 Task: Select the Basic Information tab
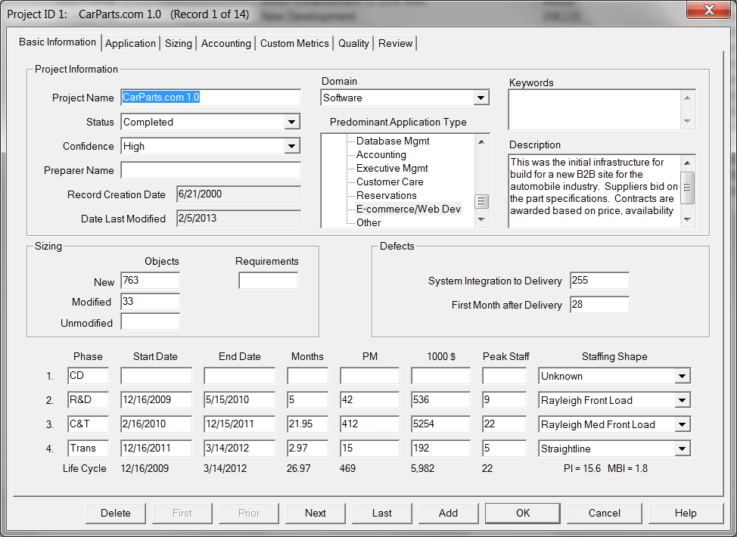point(58,42)
